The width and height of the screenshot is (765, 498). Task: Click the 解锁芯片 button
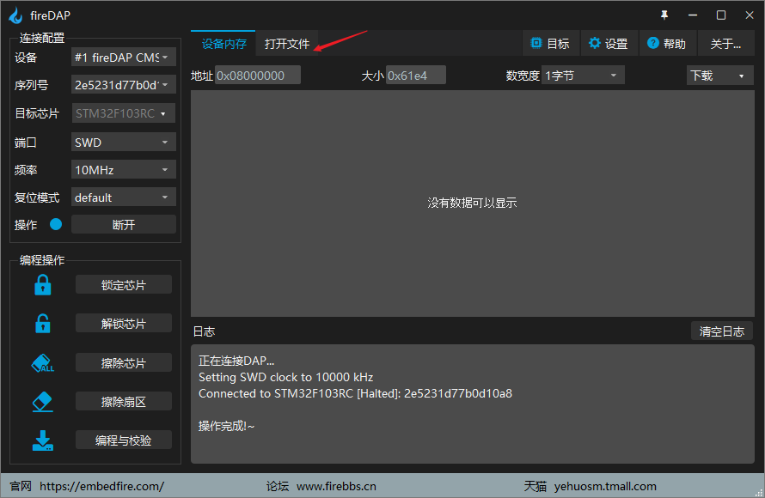(x=124, y=324)
